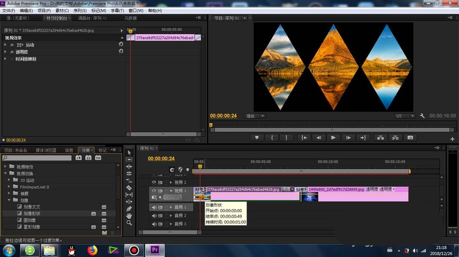Expand the Time Remapping effect
The width and height of the screenshot is (459, 257).
point(5,59)
